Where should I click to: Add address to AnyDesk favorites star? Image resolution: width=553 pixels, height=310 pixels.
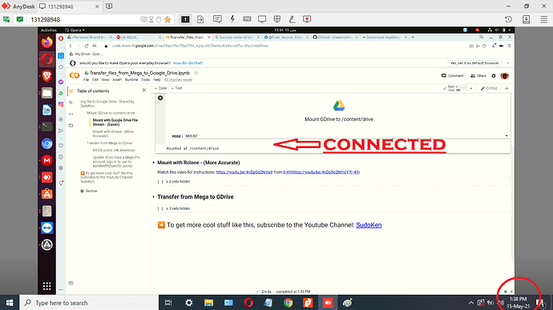point(168,19)
